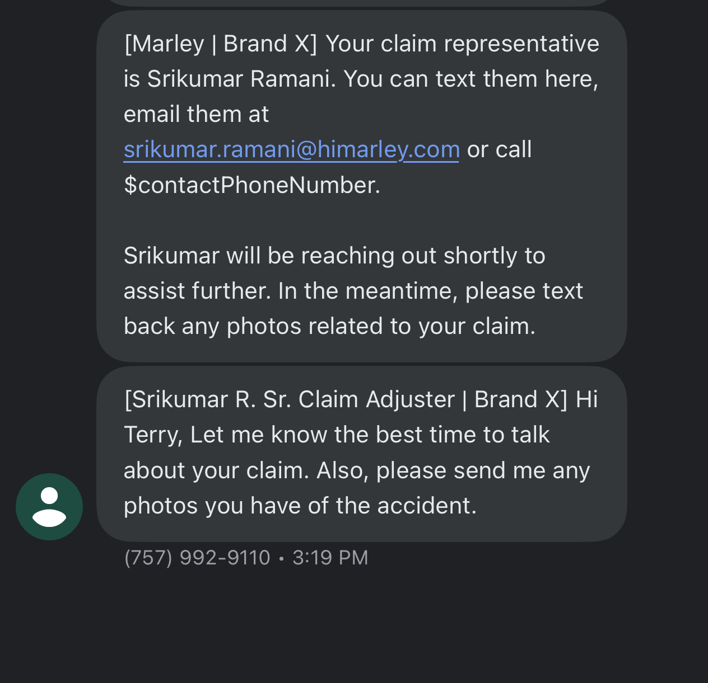Tap the "assist further. In the meantime" line
The image size is (708, 683).
(353, 291)
